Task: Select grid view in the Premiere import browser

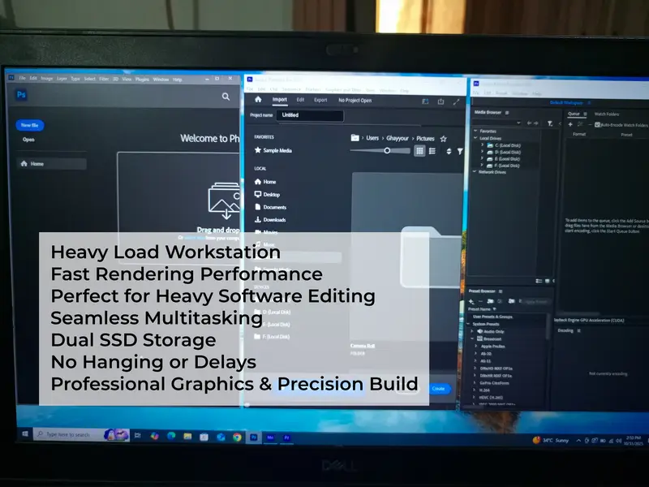Action: [x=420, y=149]
